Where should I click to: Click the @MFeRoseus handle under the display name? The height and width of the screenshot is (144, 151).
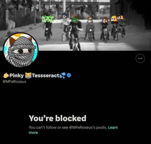tap(14, 82)
